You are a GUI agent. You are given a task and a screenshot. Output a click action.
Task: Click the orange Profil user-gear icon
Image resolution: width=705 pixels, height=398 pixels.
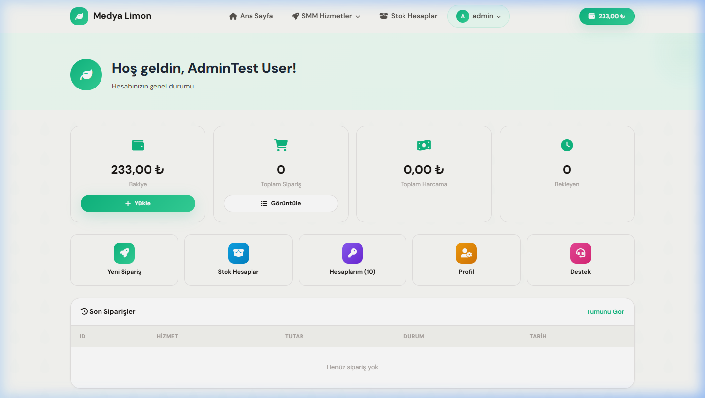point(466,253)
